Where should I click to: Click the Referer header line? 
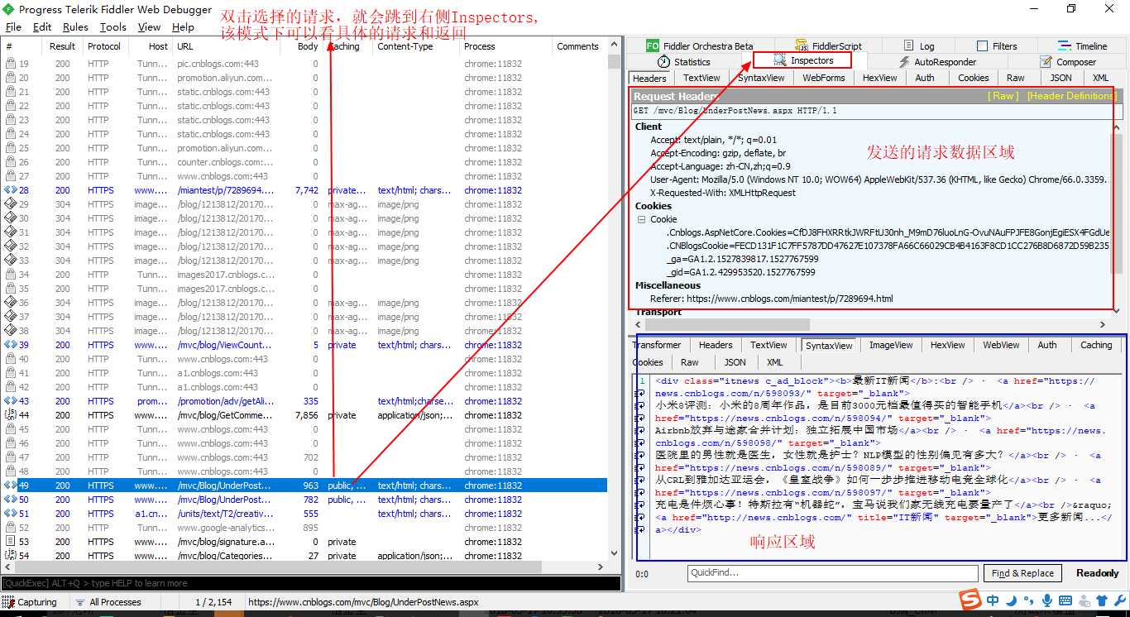pos(772,299)
